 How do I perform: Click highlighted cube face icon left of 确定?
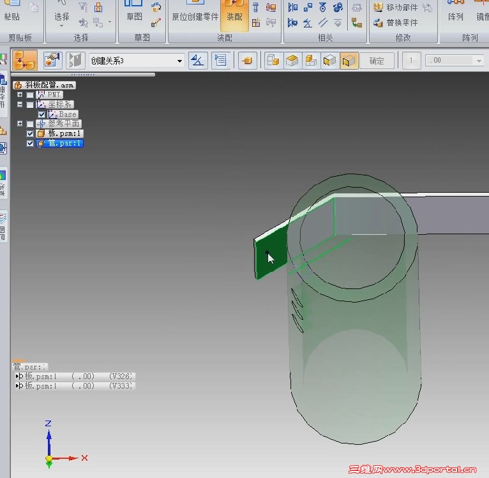(349, 60)
